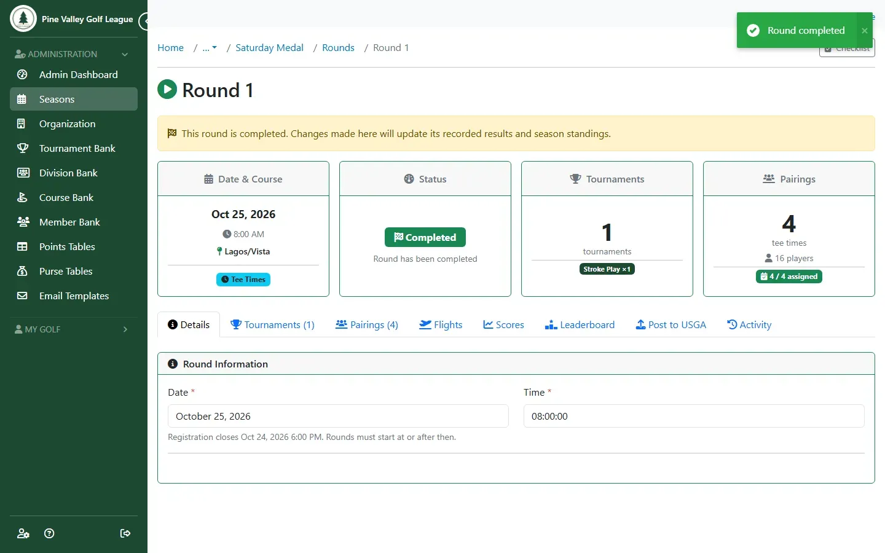This screenshot has width=885, height=553.
Task: Open the Leaderboard tab
Action: tap(580, 324)
